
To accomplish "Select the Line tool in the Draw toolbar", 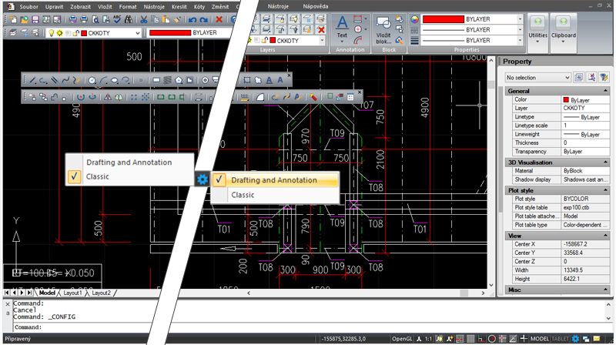I will [x=32, y=80].
